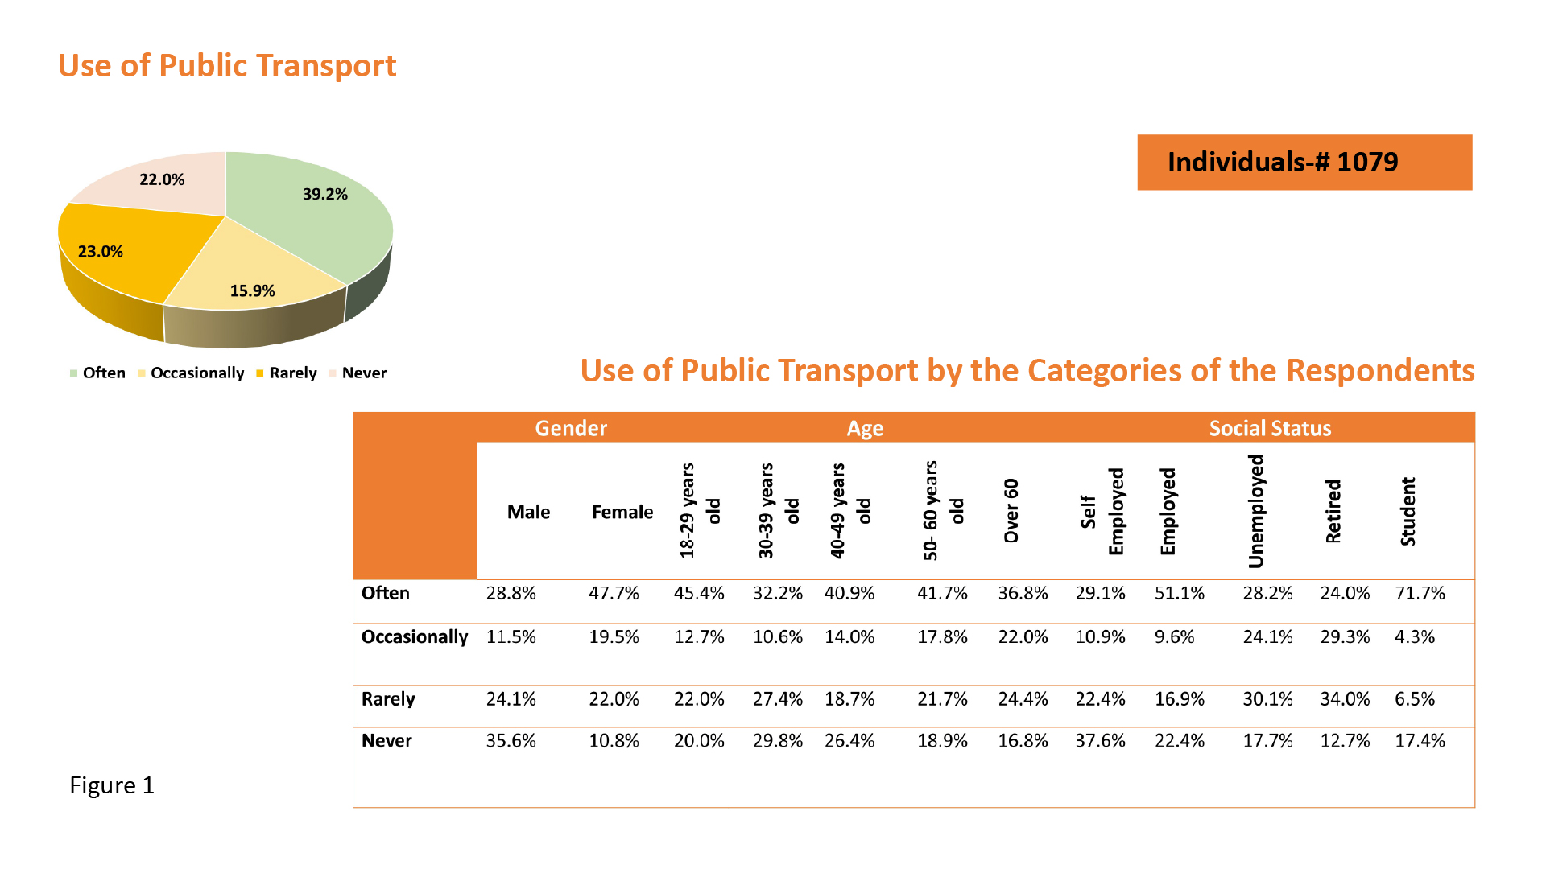This screenshot has height=869, width=1546.
Task: Click the green Often legend color swatch
Action: [x=73, y=373]
